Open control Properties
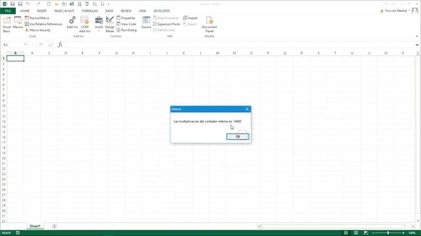This screenshot has height=236, width=421. point(126,18)
